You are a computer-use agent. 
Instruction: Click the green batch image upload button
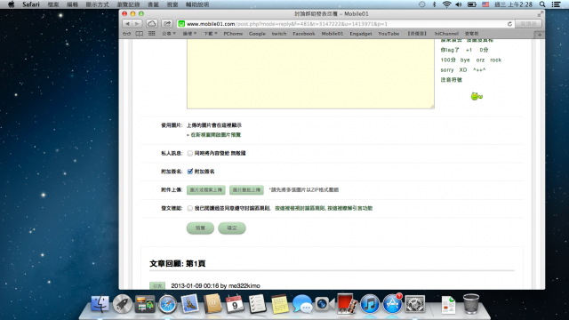246,189
